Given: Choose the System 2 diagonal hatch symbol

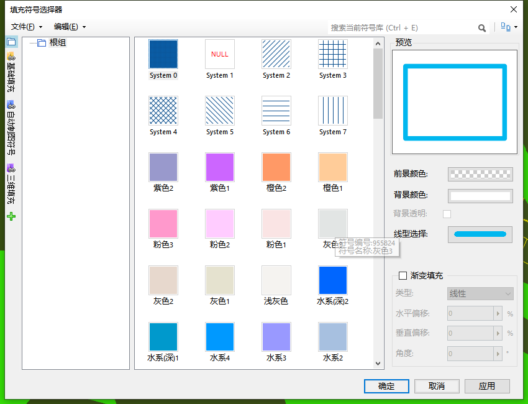Looking at the screenshot, I should (276, 54).
